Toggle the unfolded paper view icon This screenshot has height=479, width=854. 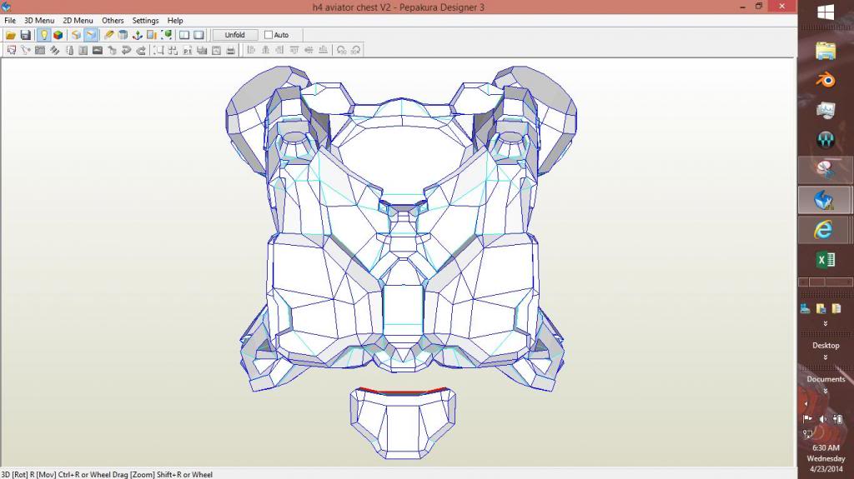pos(91,35)
